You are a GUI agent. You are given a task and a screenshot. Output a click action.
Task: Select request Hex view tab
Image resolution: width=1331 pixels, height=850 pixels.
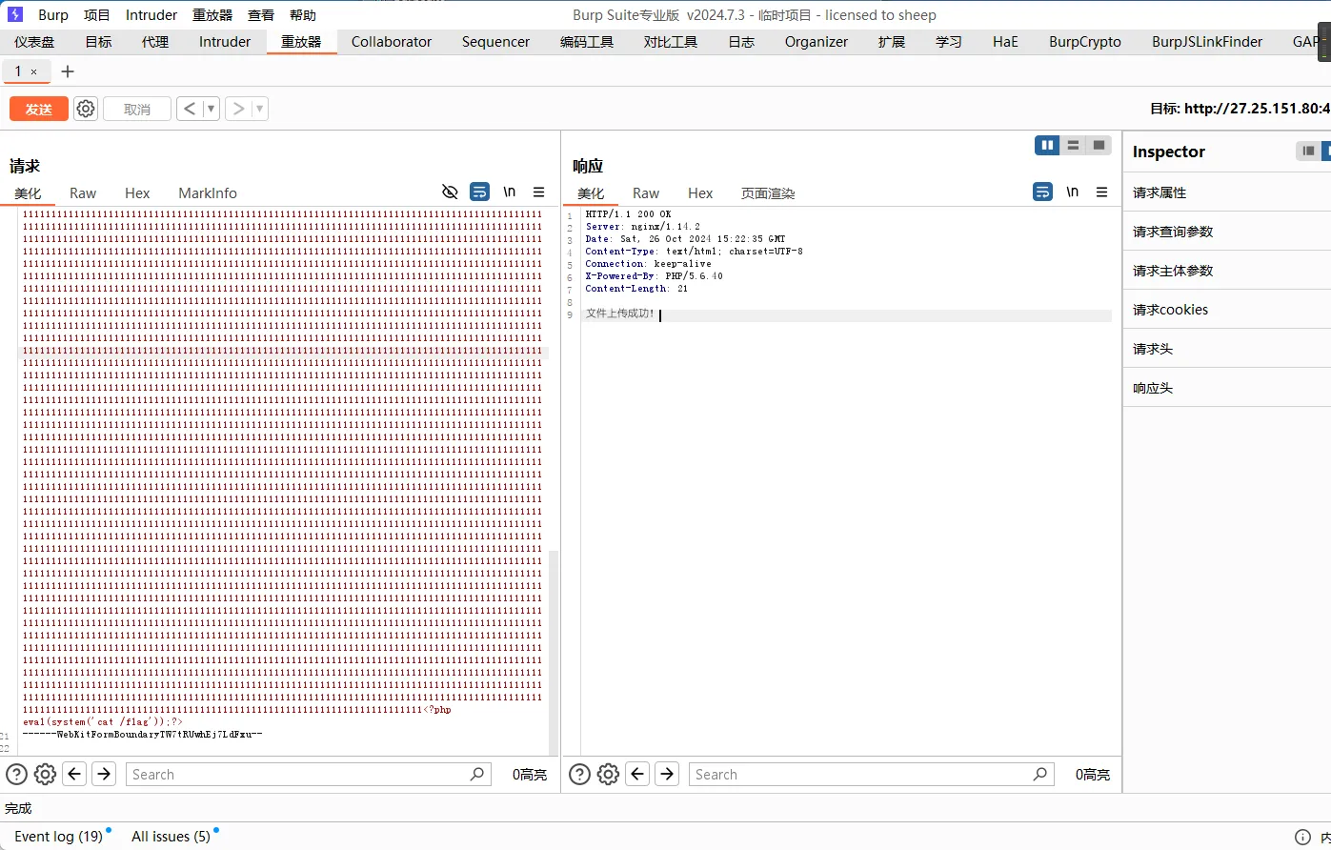click(137, 192)
